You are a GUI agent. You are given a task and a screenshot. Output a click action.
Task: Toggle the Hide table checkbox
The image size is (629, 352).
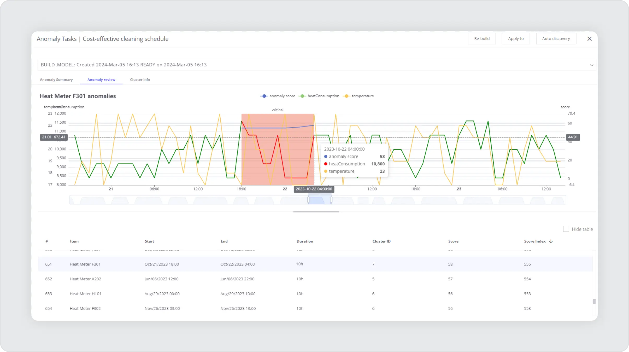coord(566,229)
